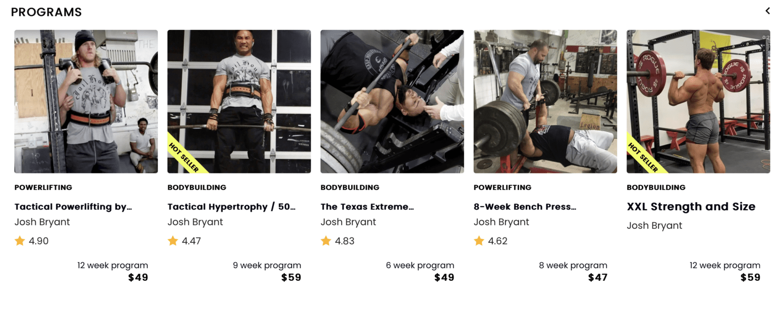Open the 8-Week Bench Press thumbnail
The width and height of the screenshot is (775, 310).
(545, 101)
